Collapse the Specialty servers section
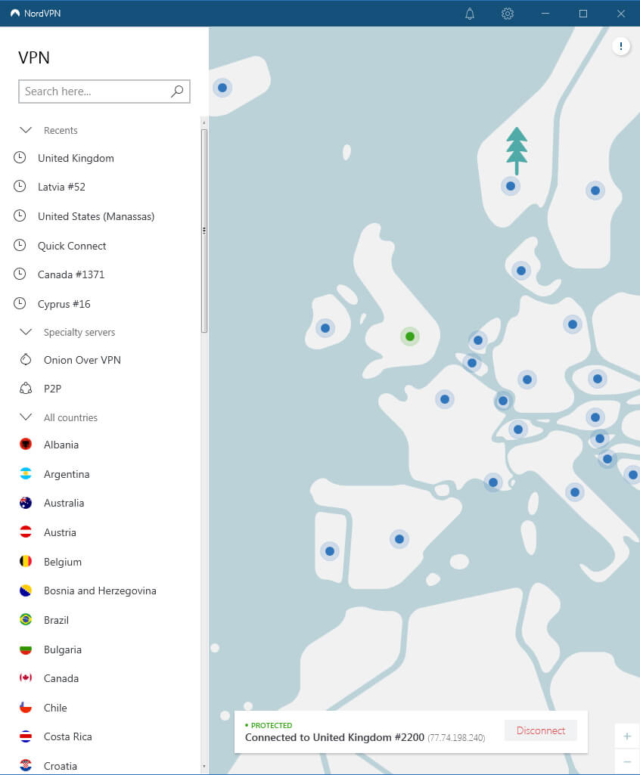This screenshot has width=640, height=775. tap(26, 332)
